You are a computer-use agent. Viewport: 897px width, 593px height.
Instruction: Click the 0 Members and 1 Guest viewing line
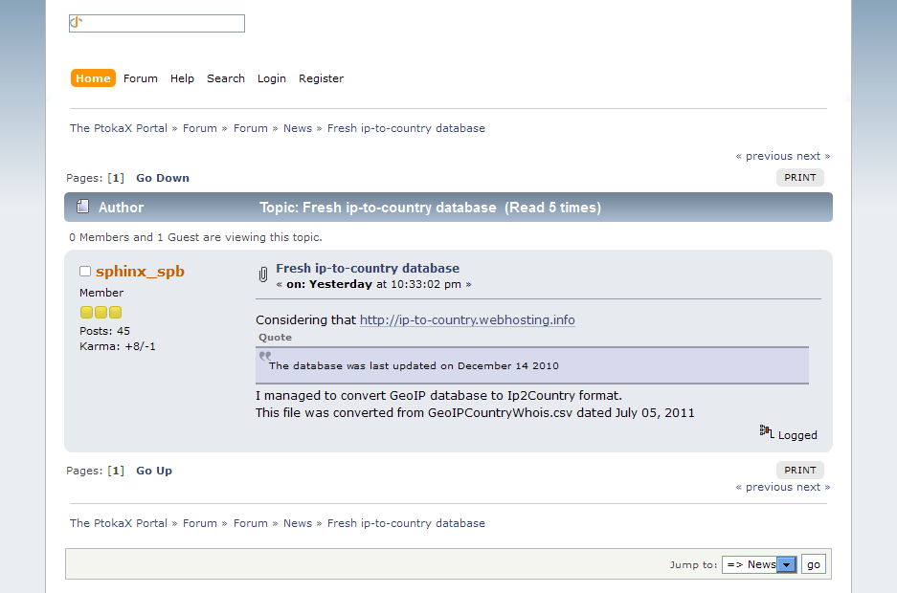[195, 237]
